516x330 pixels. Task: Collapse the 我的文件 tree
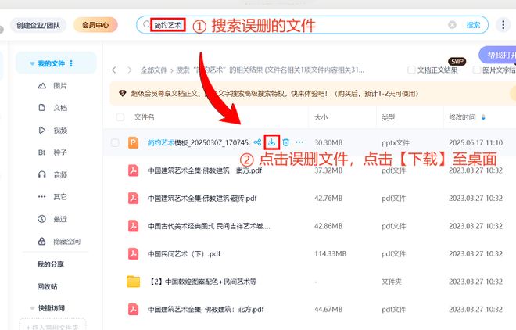(x=32, y=63)
